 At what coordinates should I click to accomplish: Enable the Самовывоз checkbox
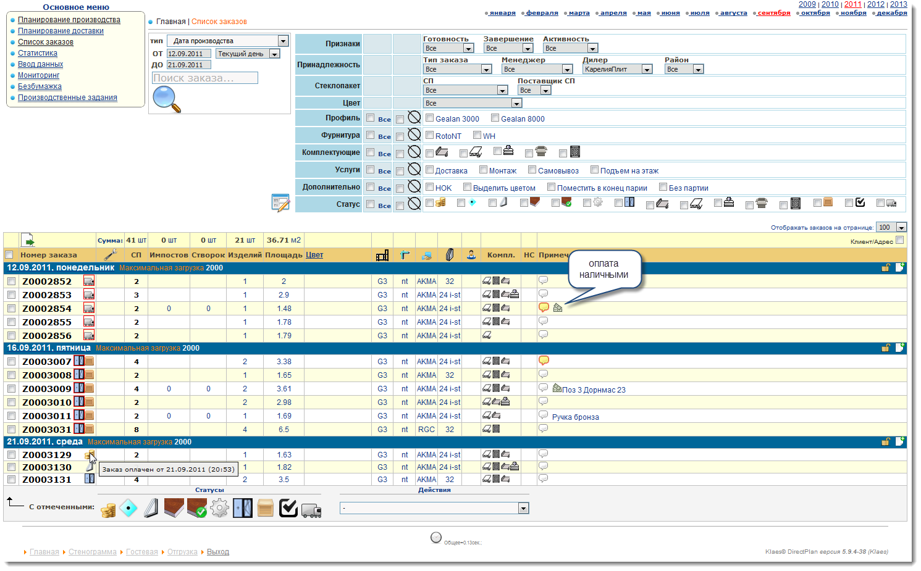click(532, 170)
